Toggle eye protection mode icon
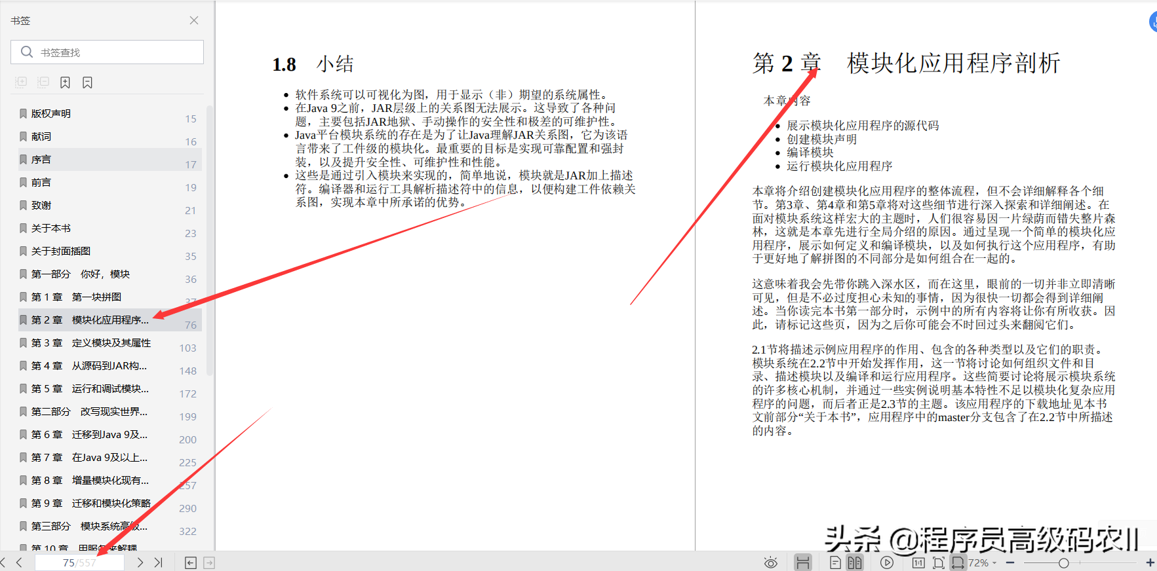 (771, 562)
